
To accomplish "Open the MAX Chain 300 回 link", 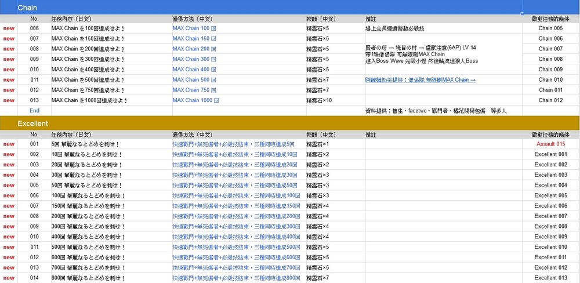I will tap(194, 59).
